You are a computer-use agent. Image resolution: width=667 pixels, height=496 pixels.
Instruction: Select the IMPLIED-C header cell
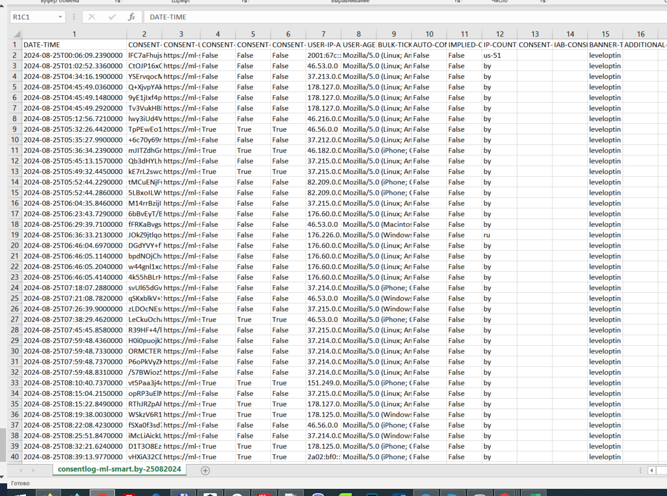[x=464, y=45]
